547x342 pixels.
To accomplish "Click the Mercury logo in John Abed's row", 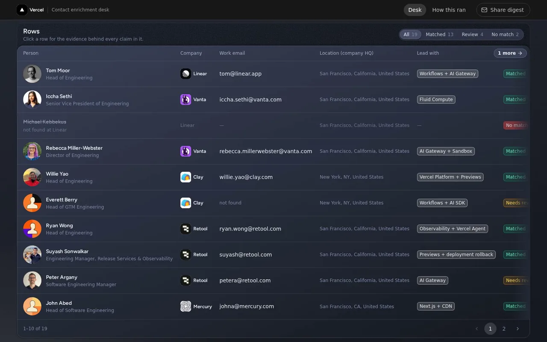I will click(185, 307).
